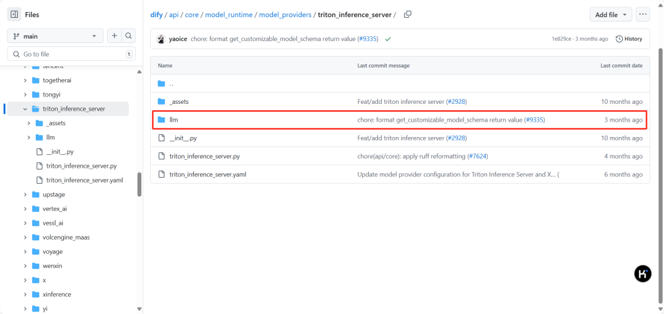The width and height of the screenshot is (664, 314).
Task: Select tongyi in the file tree
Action: click(x=52, y=95)
